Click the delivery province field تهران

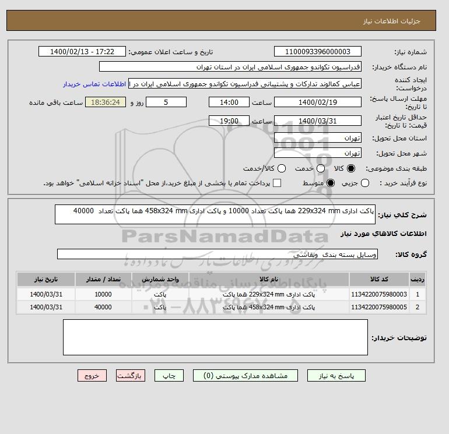point(318,138)
